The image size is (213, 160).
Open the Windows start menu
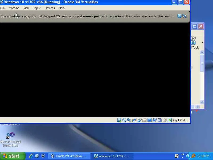click(x=13, y=156)
